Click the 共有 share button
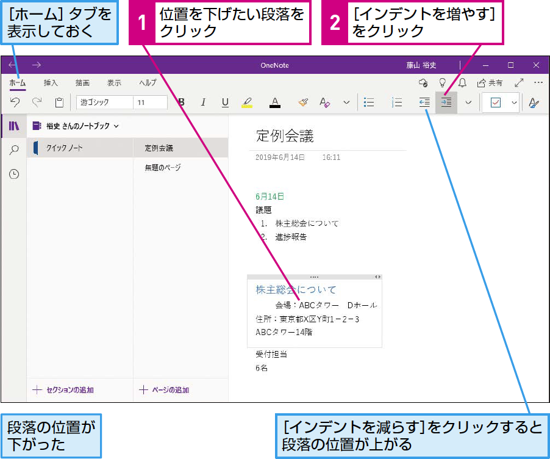Viewport: 550px width, 459px height. (x=490, y=83)
